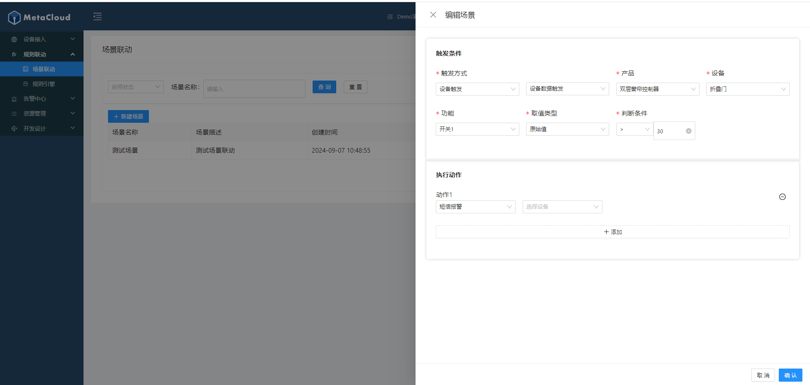Close the 编辑场景 drawer with X icon

[433, 15]
